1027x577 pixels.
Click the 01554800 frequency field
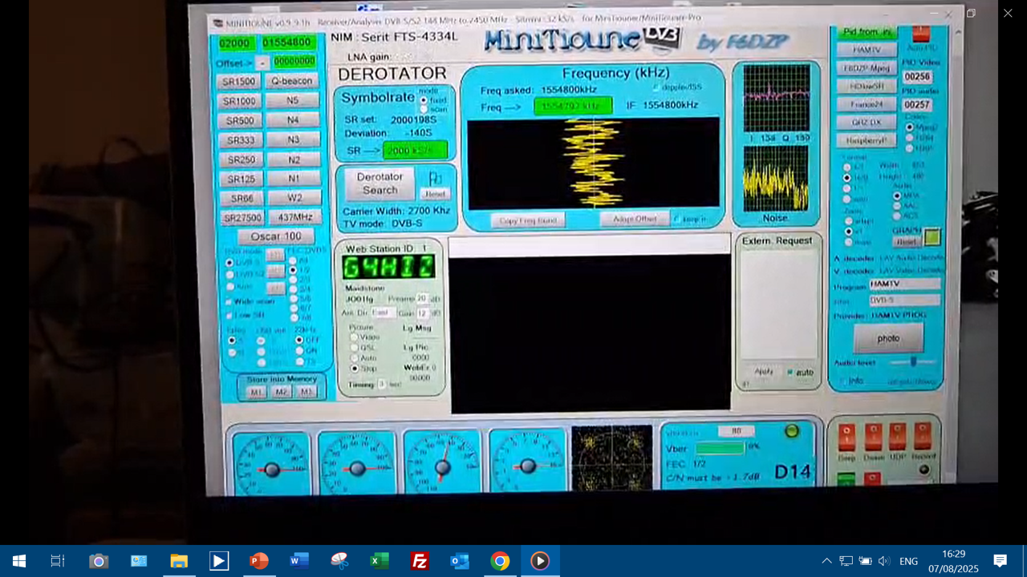point(286,42)
